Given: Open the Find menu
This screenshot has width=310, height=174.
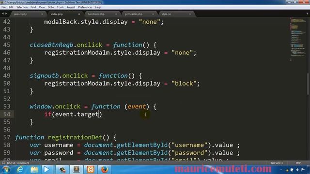Looking at the screenshot, I should coord(33,7).
